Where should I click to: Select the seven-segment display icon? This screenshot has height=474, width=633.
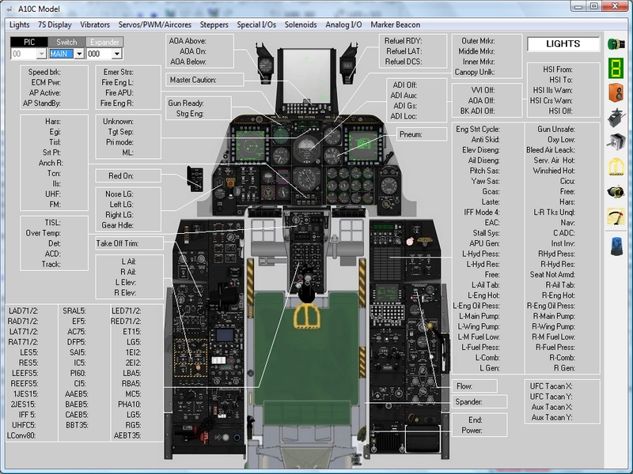pyautogui.click(x=616, y=68)
